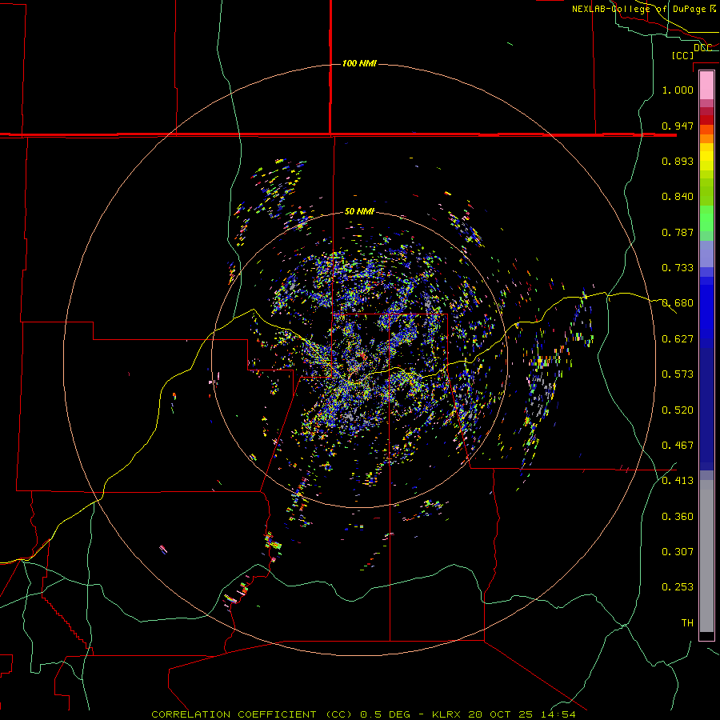Click the lavender segment of the color bar

(x=706, y=255)
